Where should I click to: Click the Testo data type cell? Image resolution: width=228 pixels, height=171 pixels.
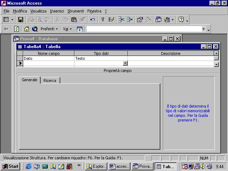[x=101, y=58]
